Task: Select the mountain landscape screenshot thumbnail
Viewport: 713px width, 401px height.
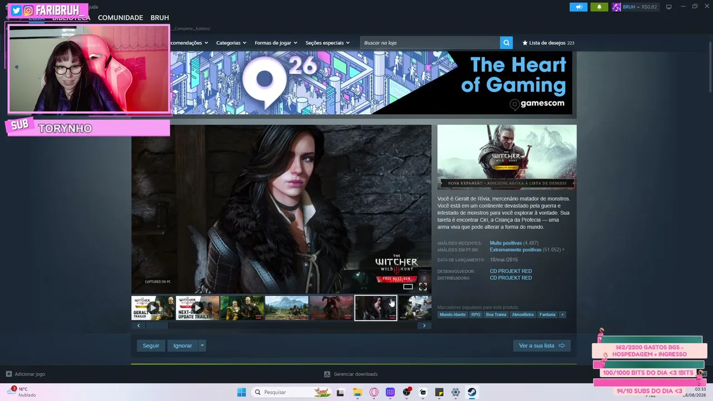Action: pyautogui.click(x=287, y=308)
